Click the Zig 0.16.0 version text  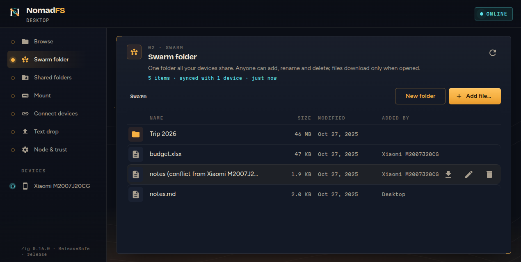pos(55,251)
